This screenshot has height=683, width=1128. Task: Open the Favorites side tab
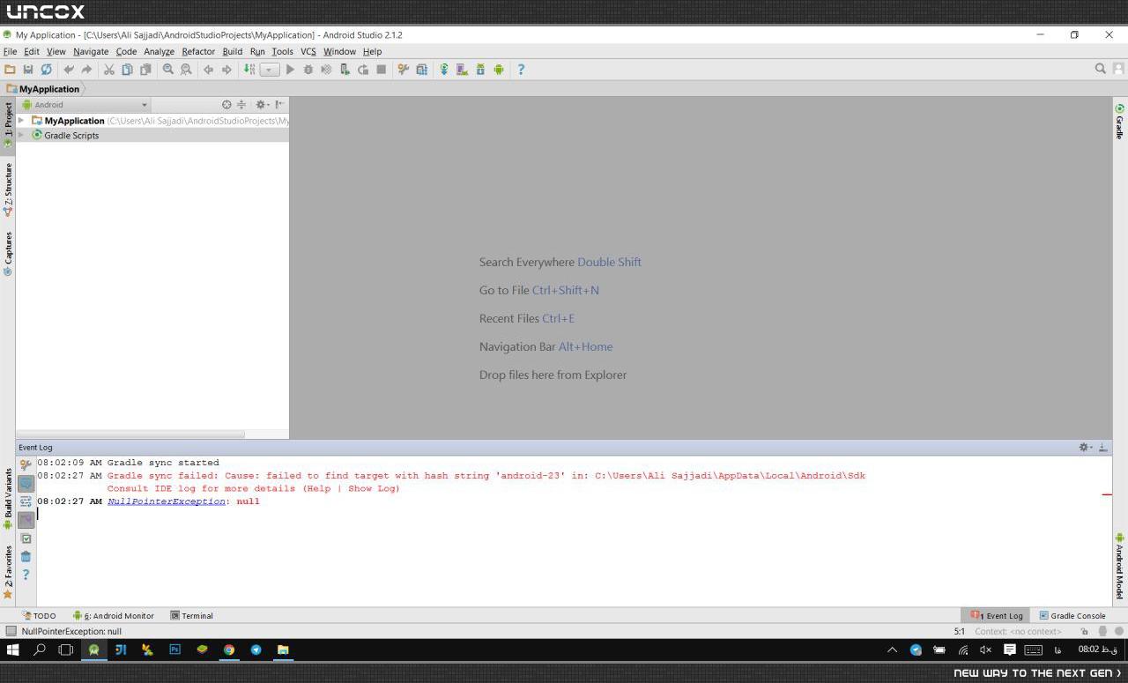pyautogui.click(x=8, y=572)
